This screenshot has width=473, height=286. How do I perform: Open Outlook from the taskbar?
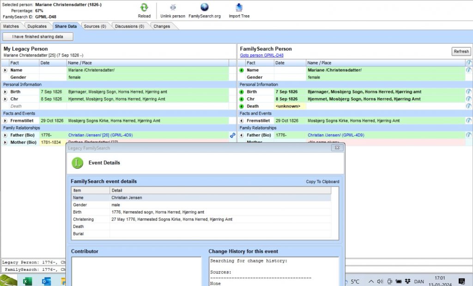click(46, 281)
